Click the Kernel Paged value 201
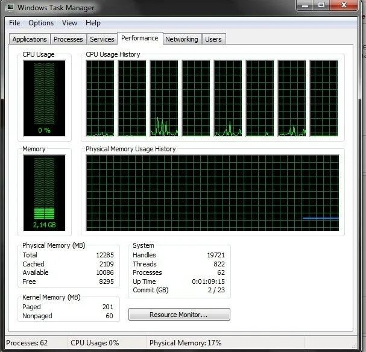The image size is (366, 352). click(x=108, y=307)
